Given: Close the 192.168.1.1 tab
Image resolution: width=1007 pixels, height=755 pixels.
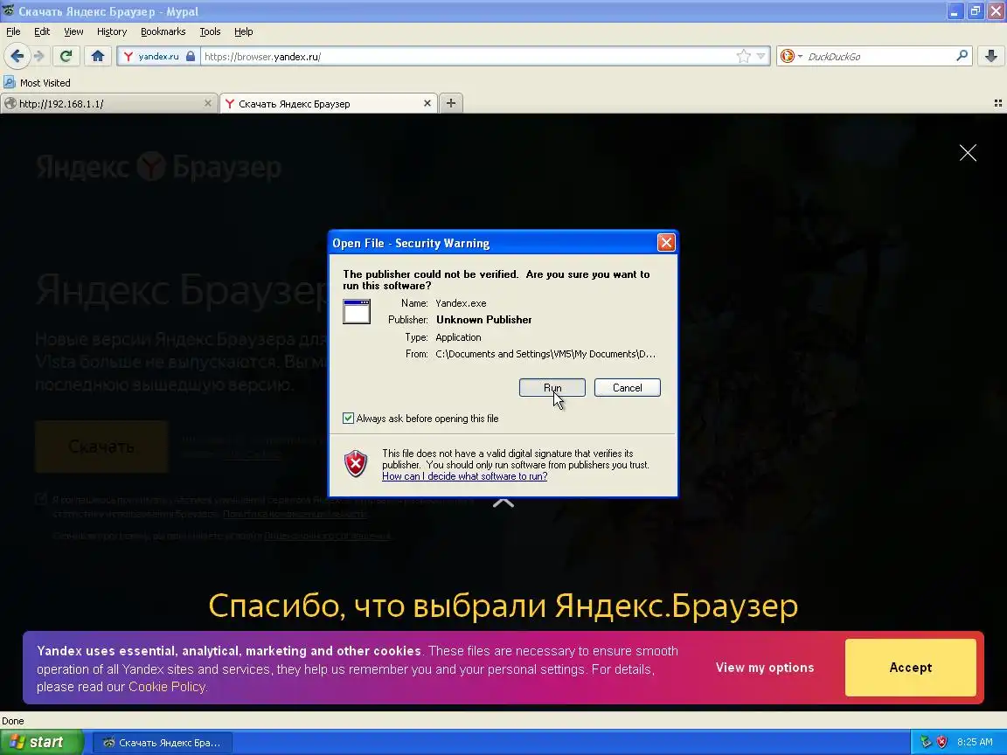Looking at the screenshot, I should (207, 103).
